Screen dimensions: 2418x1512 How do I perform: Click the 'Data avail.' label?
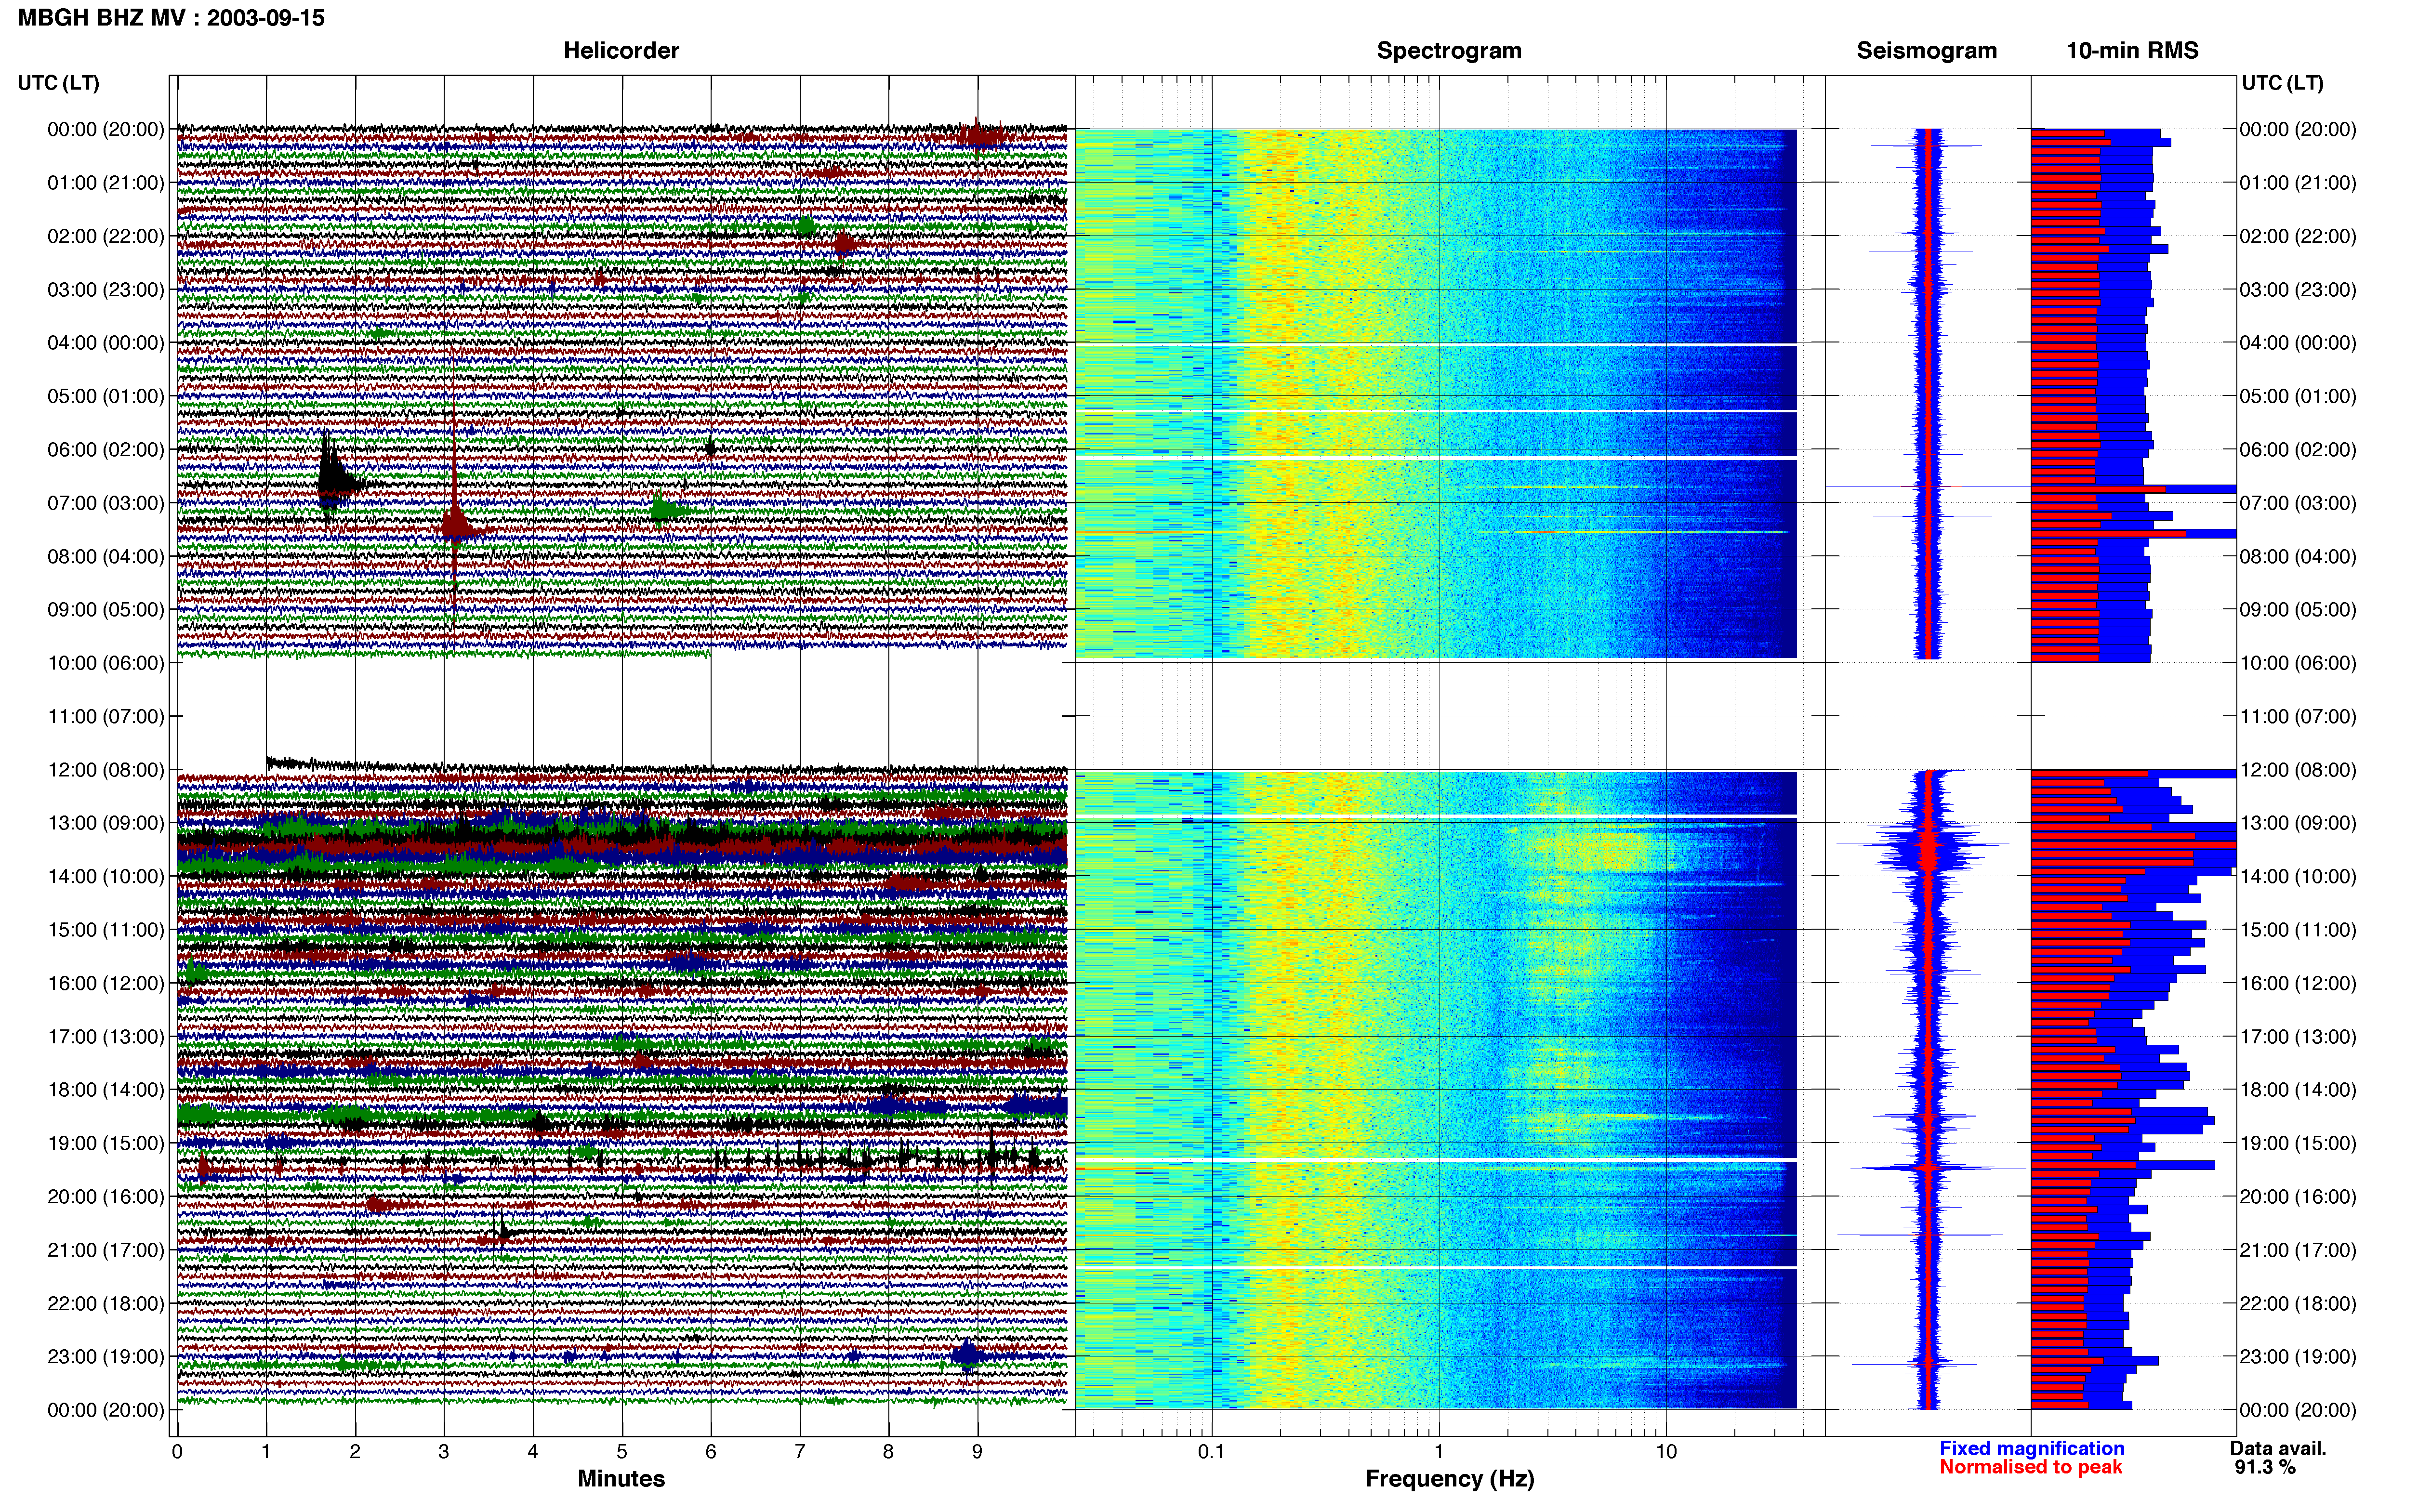pos(2278,1448)
